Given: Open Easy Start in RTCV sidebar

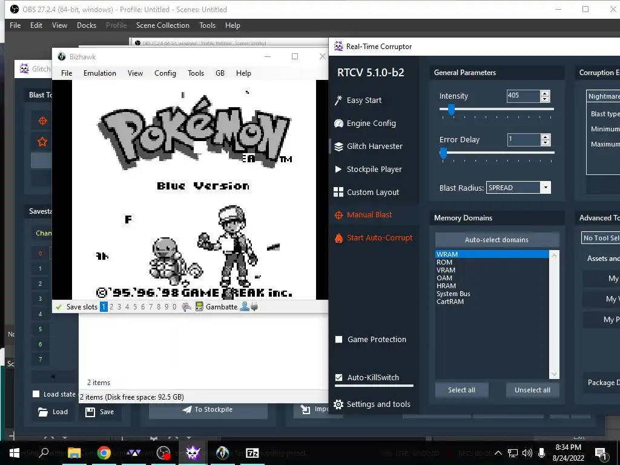Looking at the screenshot, I should pyautogui.click(x=358, y=101).
